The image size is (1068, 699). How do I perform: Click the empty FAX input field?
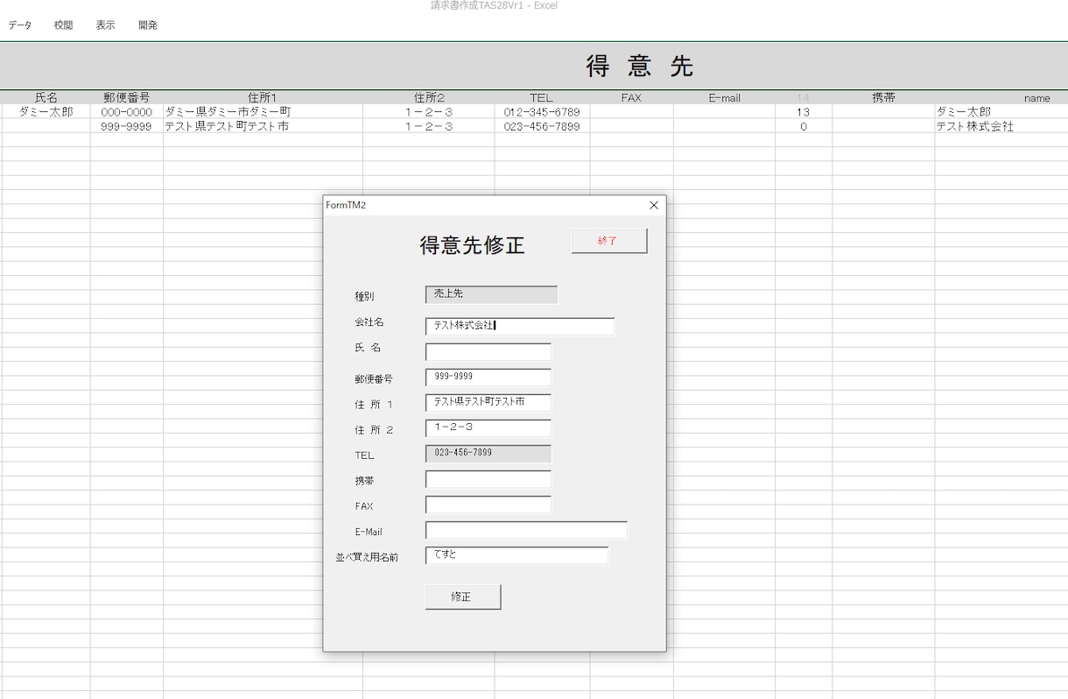tap(488, 505)
